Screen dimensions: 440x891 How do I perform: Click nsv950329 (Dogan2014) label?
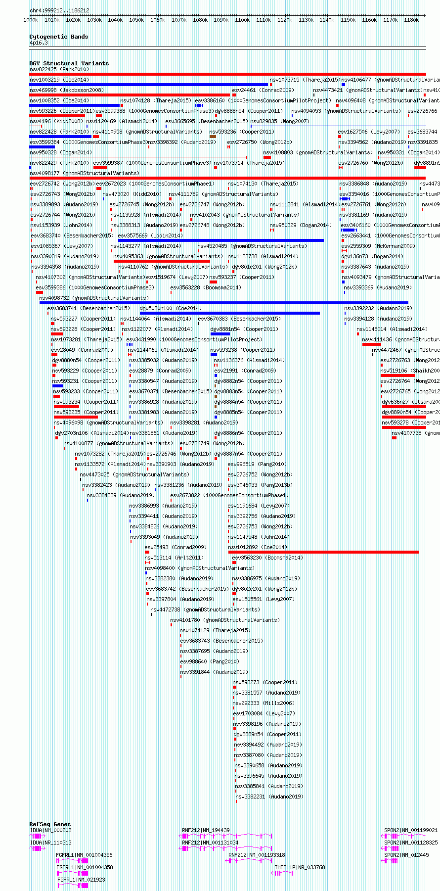tap(301, 226)
